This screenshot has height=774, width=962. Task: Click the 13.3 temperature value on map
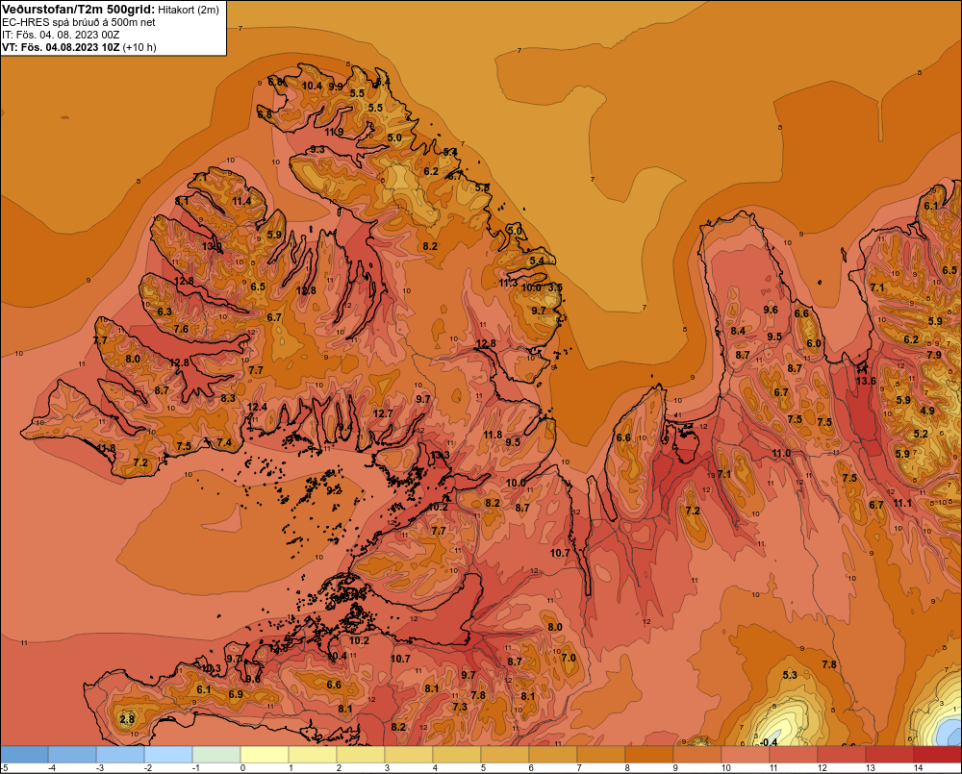coord(440,455)
